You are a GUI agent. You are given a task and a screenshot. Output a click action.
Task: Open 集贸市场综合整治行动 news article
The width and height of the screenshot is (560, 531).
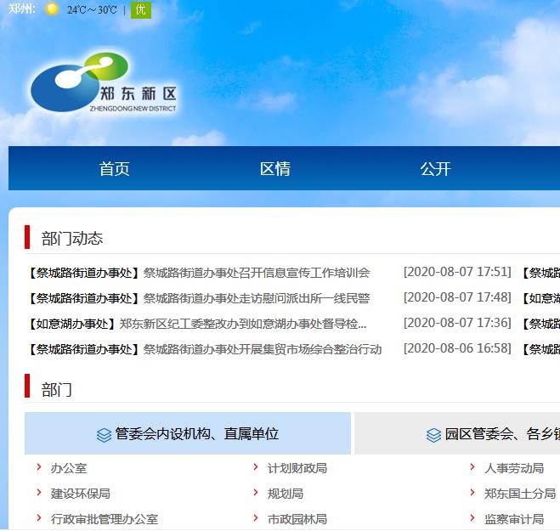click(x=263, y=349)
